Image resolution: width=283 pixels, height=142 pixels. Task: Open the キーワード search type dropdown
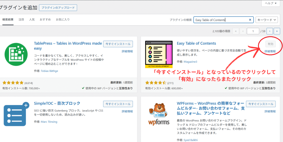click(x=267, y=20)
